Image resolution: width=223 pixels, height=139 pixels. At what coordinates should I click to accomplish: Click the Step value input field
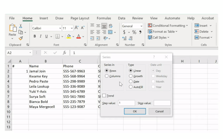click(127, 103)
